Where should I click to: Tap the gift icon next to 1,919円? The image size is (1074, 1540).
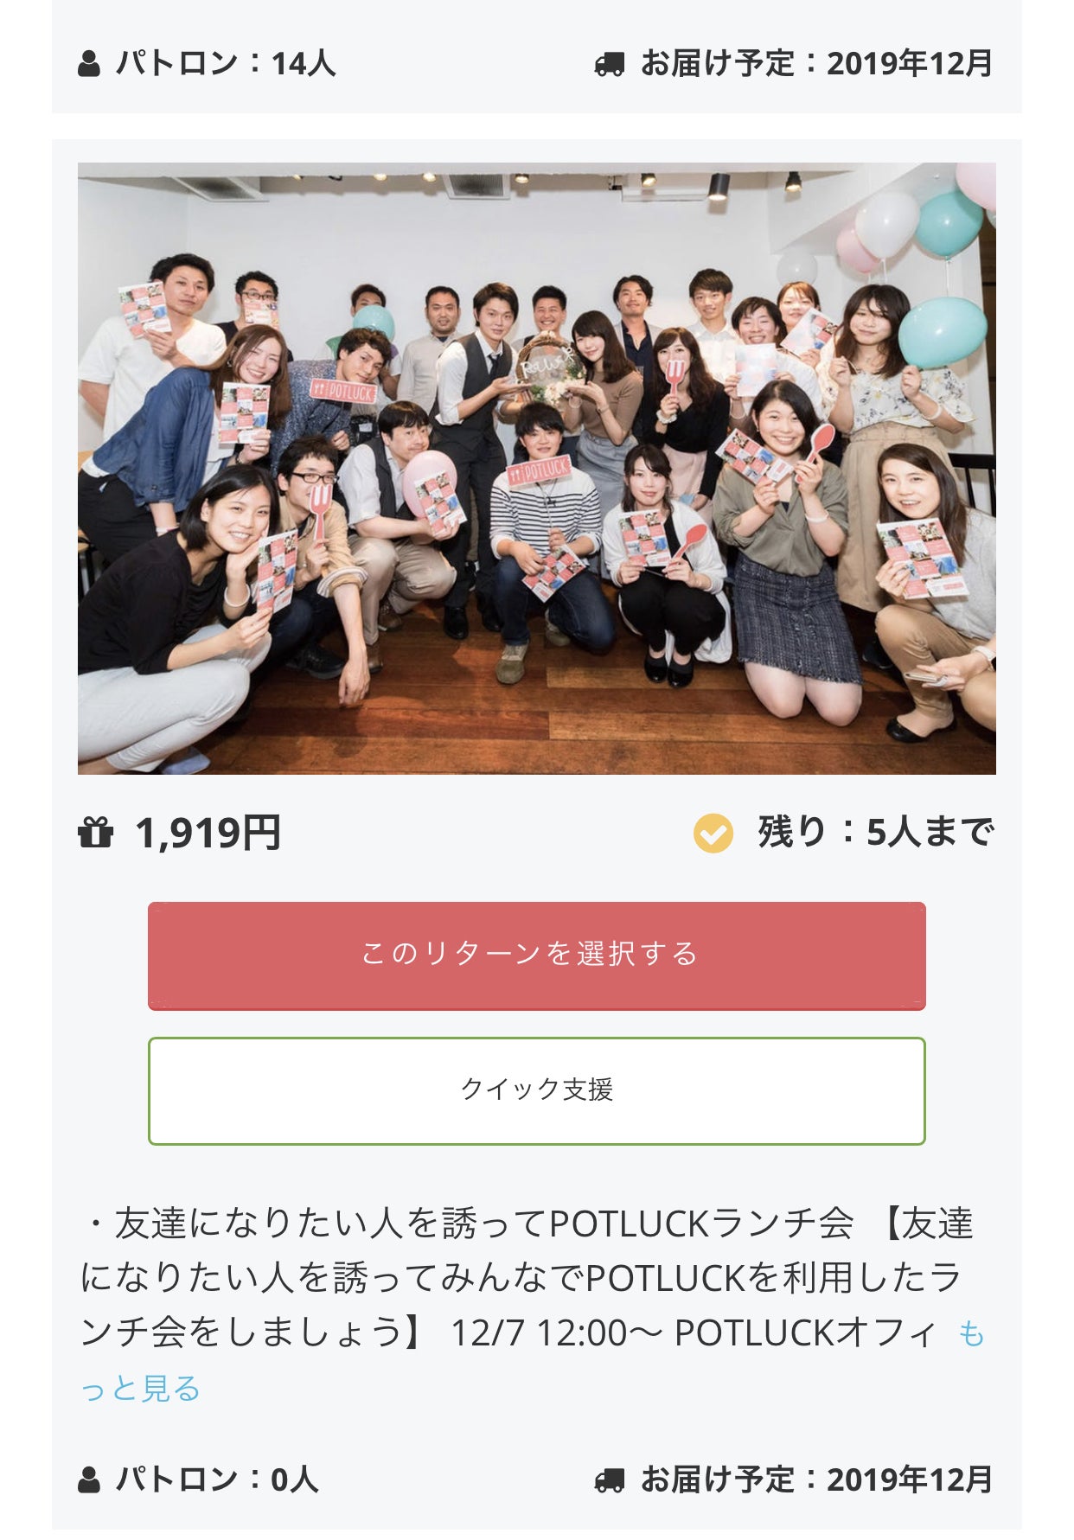tap(95, 833)
